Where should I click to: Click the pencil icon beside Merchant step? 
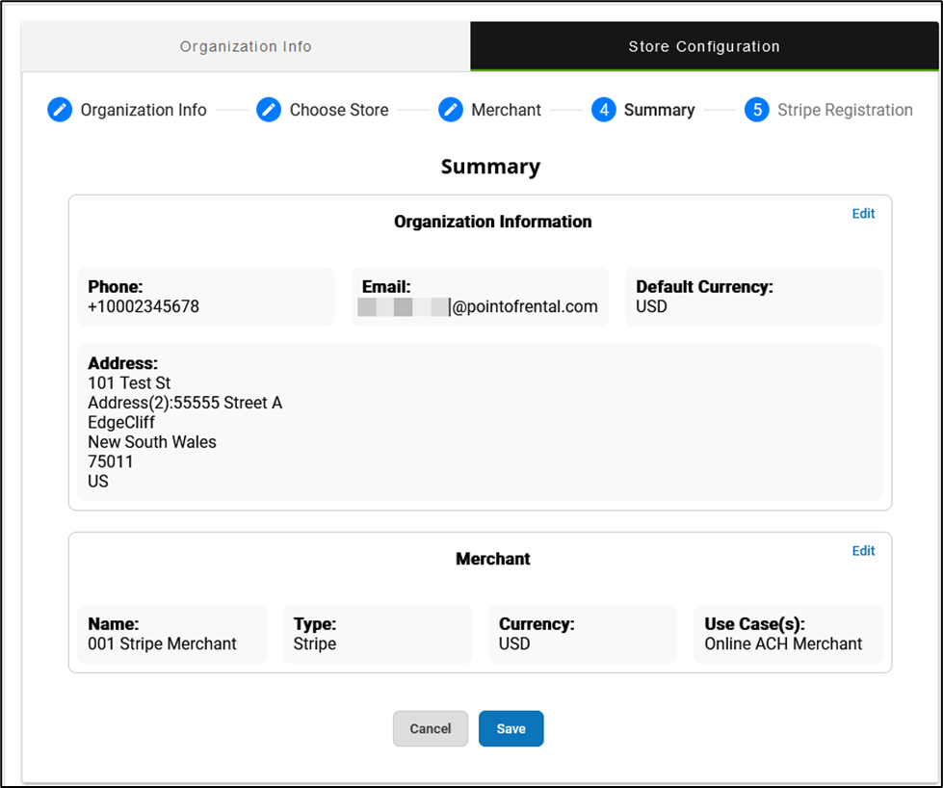click(451, 110)
